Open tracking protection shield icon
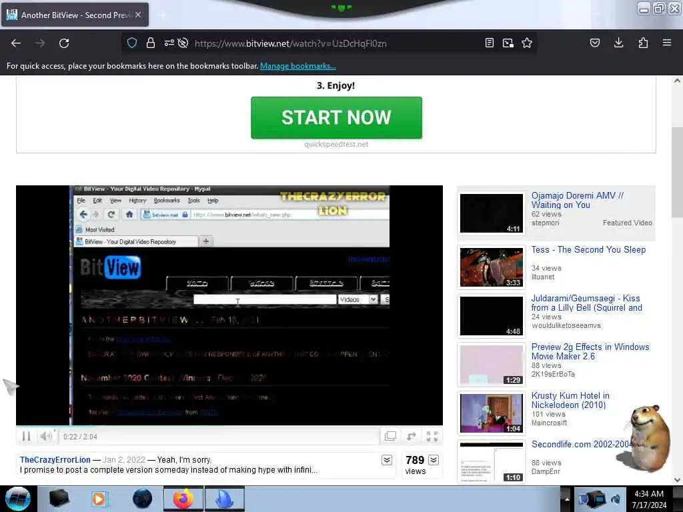This screenshot has height=512, width=683. tap(132, 43)
